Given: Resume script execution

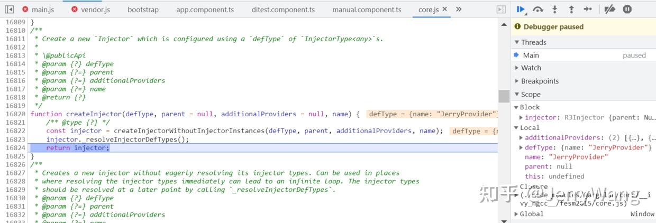Looking at the screenshot, I should click(x=521, y=9).
